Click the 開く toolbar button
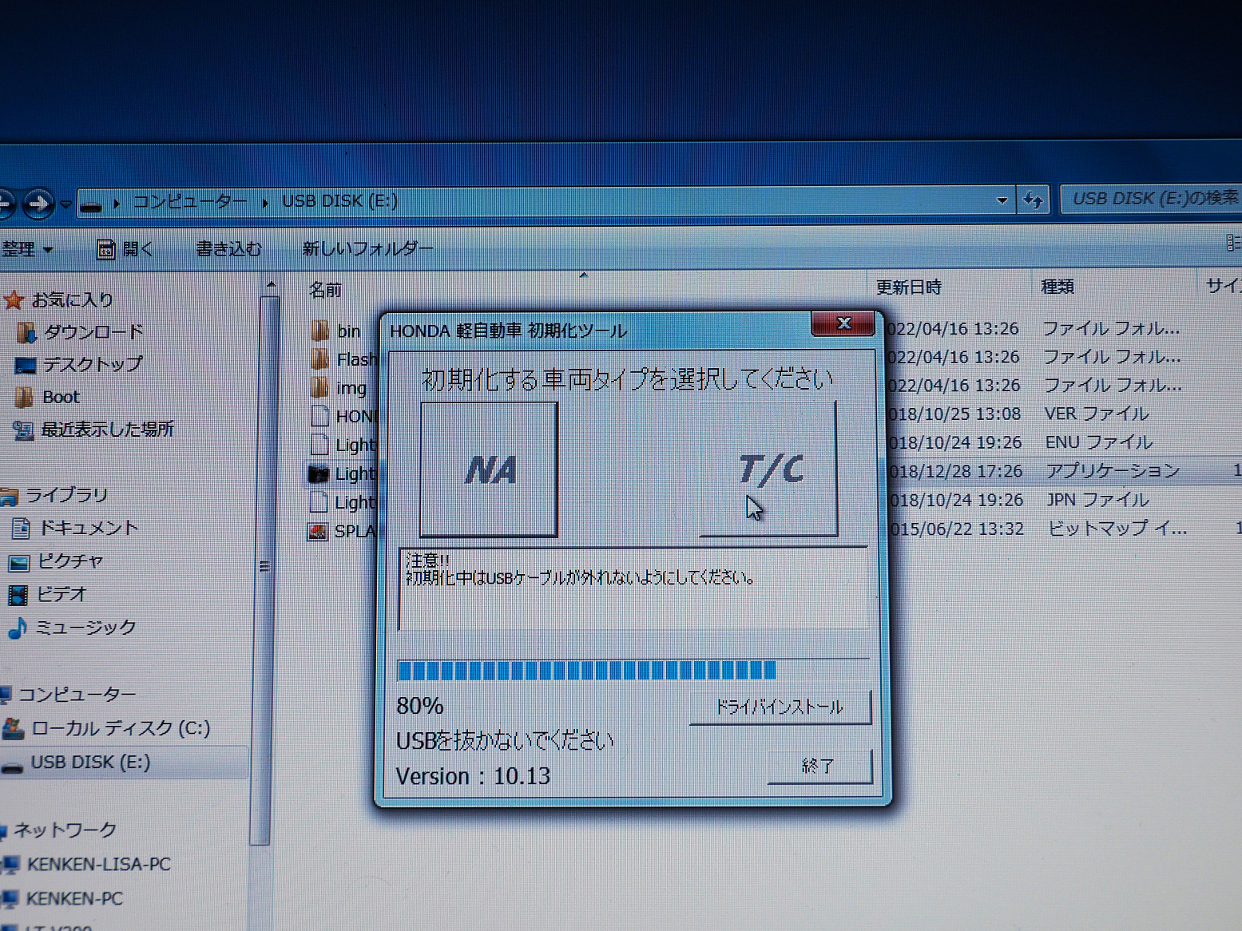The height and width of the screenshot is (931, 1242). point(125,249)
